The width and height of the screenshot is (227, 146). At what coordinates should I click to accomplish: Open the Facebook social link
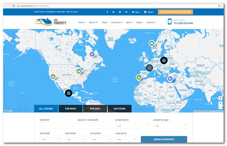(107, 12)
